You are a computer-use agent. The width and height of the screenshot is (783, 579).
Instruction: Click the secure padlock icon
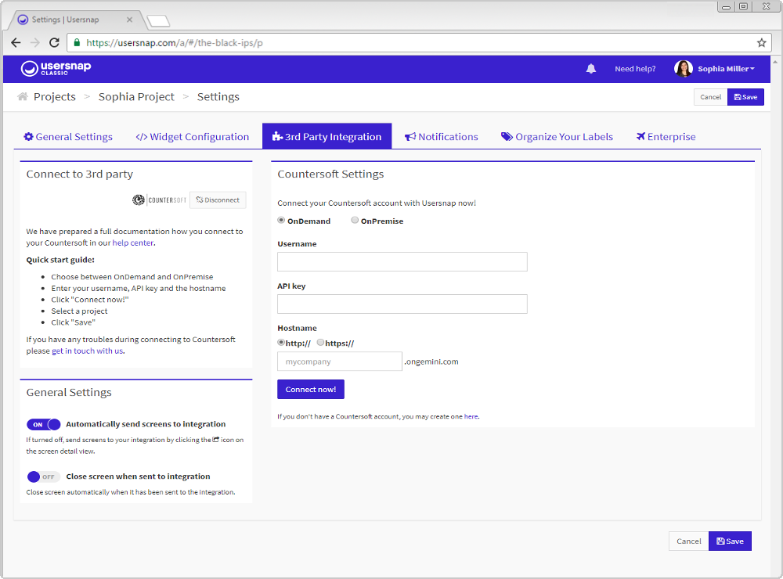(77, 43)
